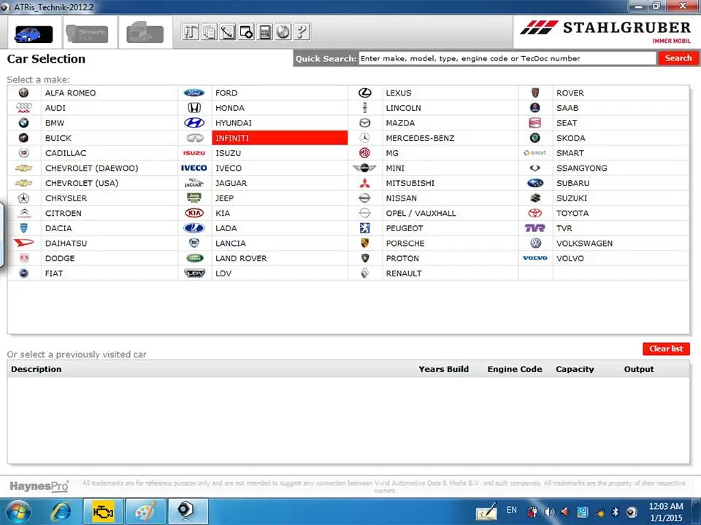Open the calculator toolbar icon
701x525 pixels.
click(x=264, y=32)
